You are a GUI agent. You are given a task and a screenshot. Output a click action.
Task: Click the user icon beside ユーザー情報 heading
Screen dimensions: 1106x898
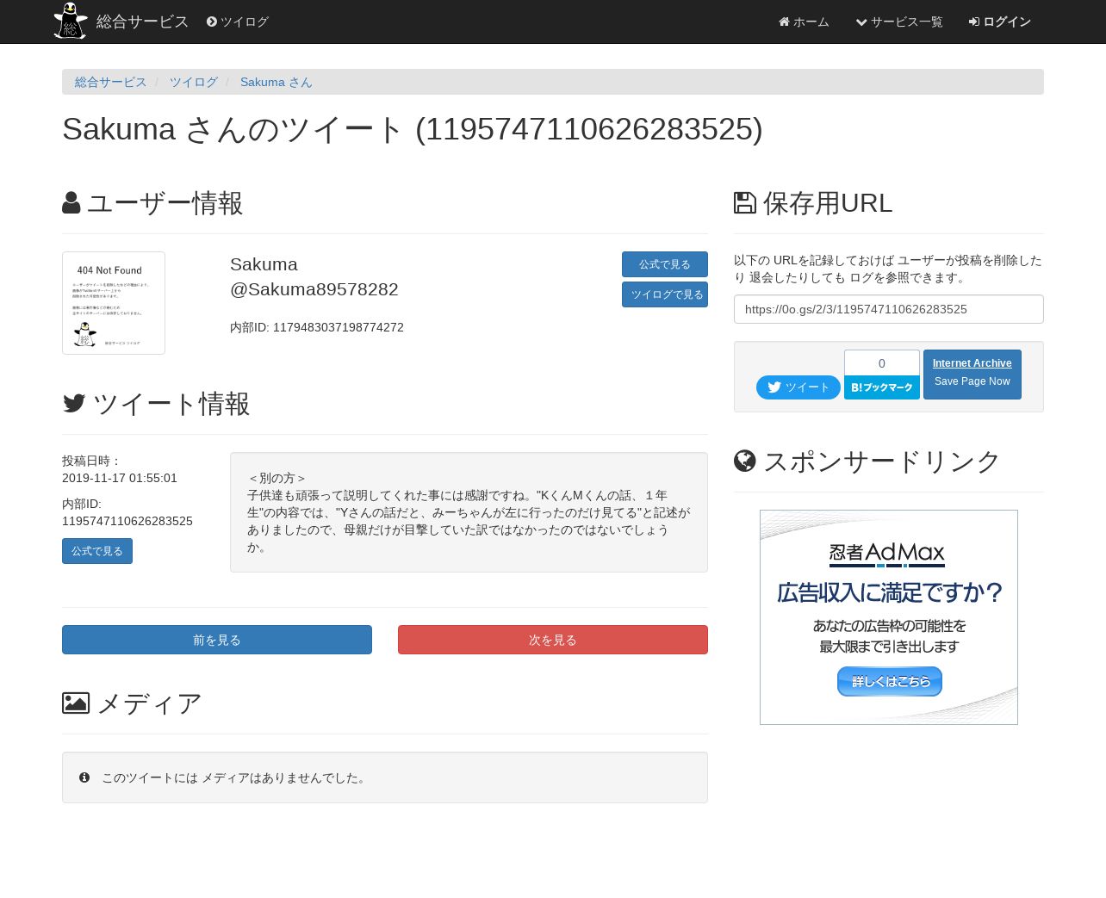pos(71,203)
